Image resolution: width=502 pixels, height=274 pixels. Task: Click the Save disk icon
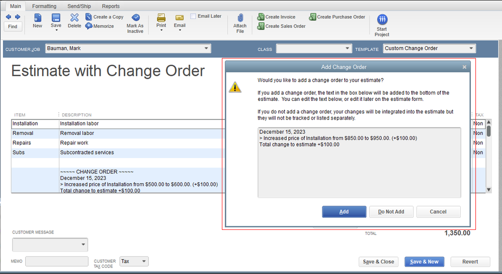(56, 18)
